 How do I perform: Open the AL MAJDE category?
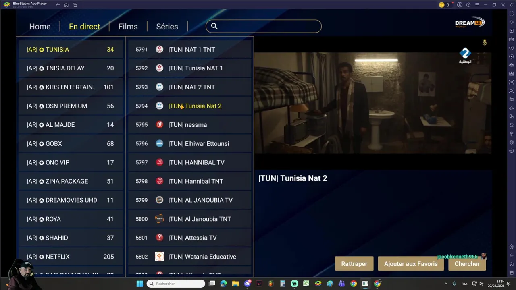pos(71,124)
